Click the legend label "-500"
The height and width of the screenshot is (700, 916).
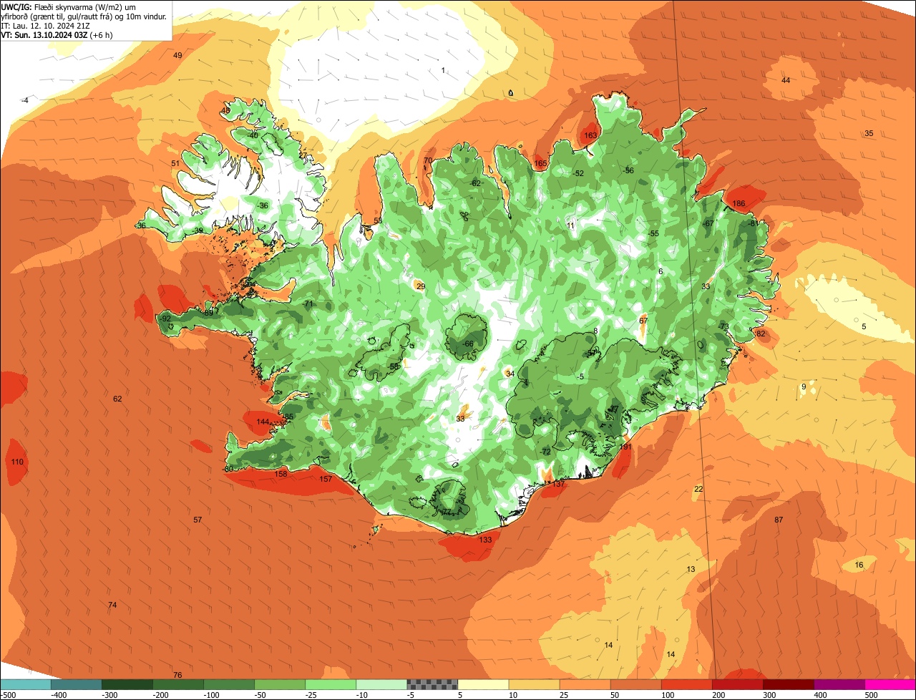8,695
